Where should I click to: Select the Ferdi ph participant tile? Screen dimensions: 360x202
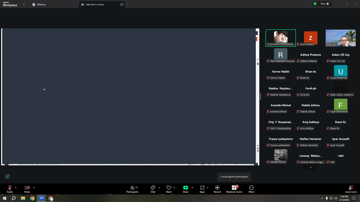click(310, 89)
